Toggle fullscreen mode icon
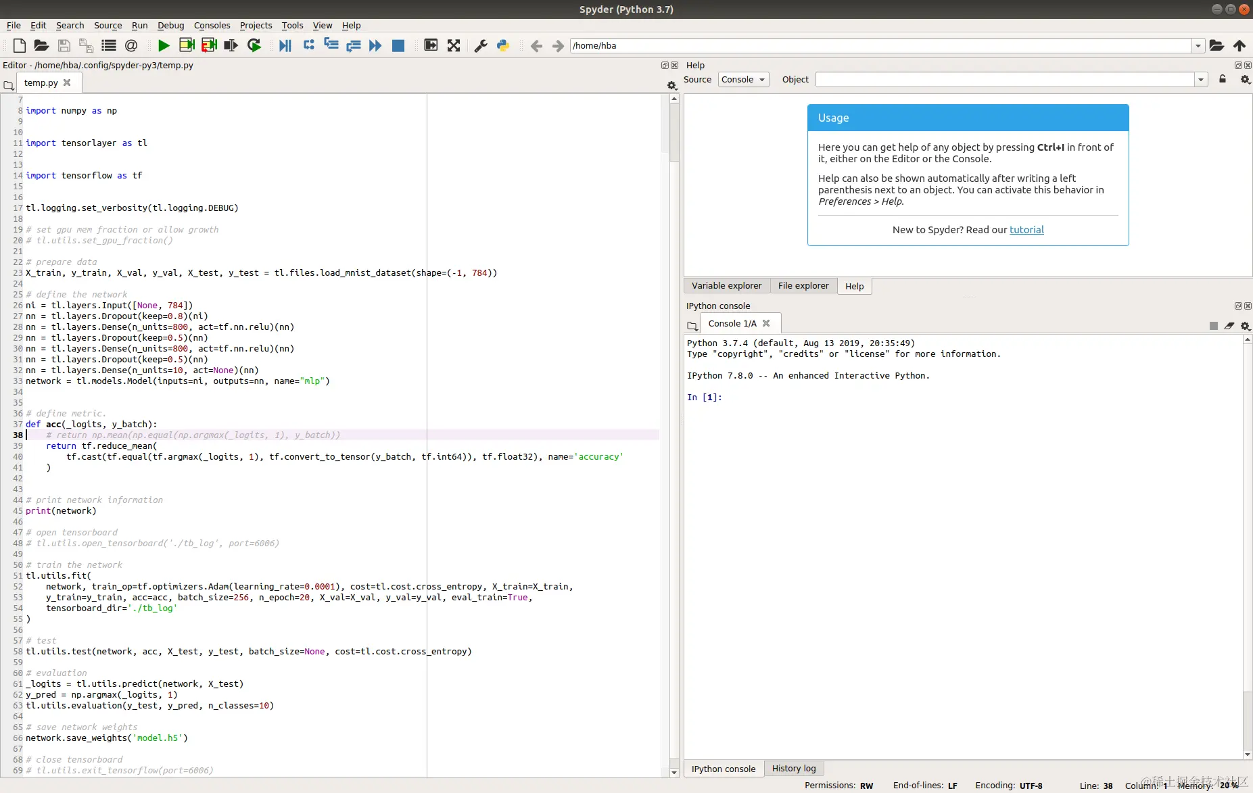1253x793 pixels. (454, 45)
